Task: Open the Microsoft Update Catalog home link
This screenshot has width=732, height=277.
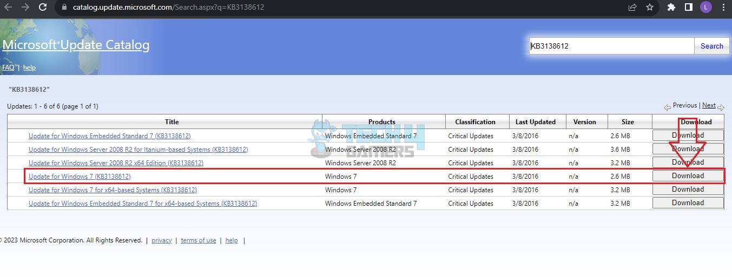Action: 76,45
